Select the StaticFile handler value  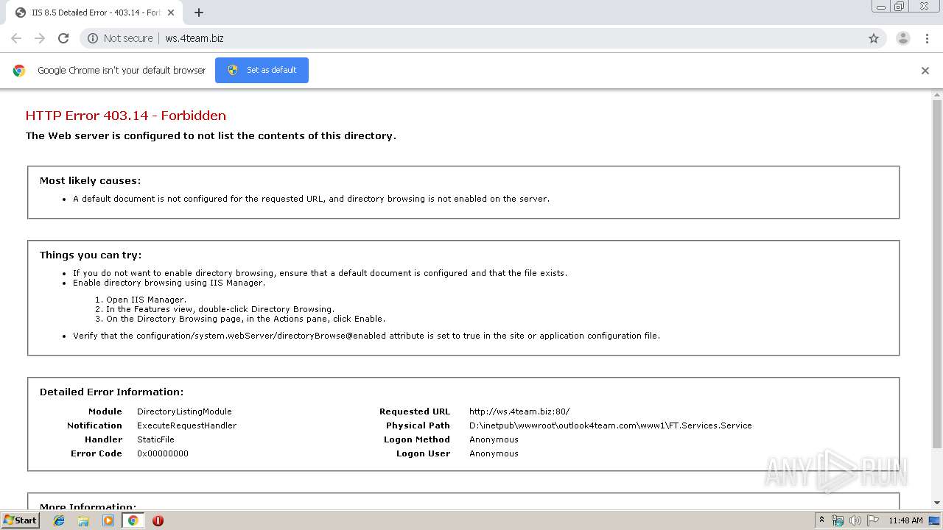[155, 439]
